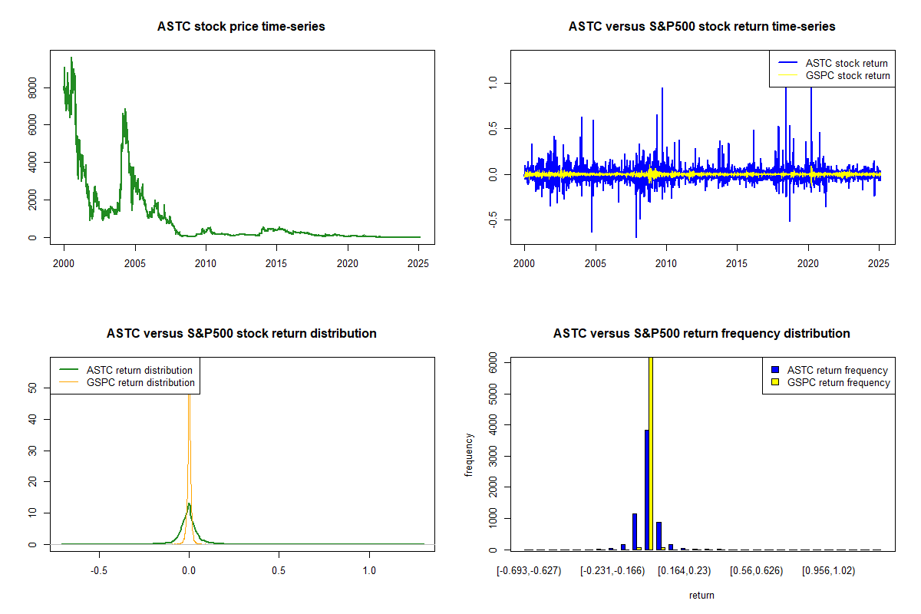Image resolution: width=921 pixels, height=614 pixels.
Task: Click the "ASTC stock price time-series" chart title
Action: coord(241,27)
